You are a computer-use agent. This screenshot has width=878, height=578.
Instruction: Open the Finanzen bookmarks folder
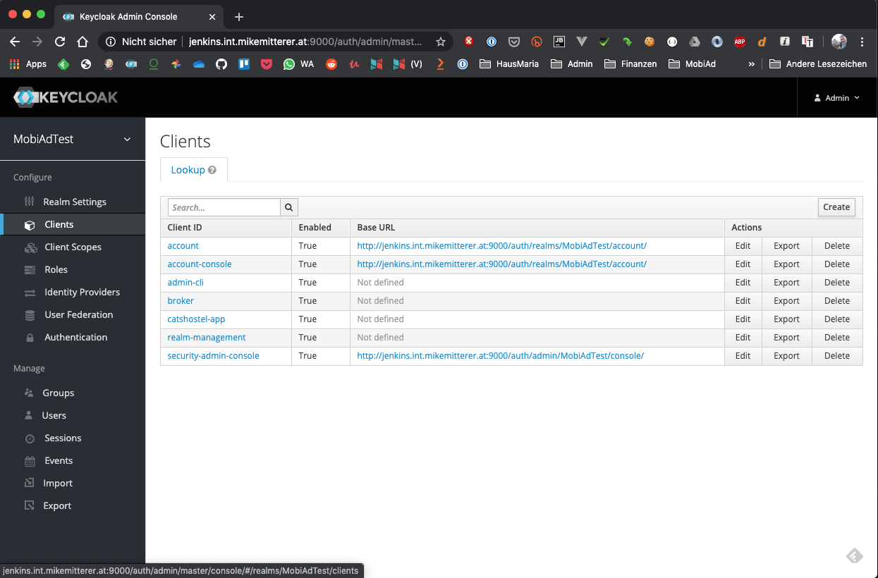coord(630,63)
